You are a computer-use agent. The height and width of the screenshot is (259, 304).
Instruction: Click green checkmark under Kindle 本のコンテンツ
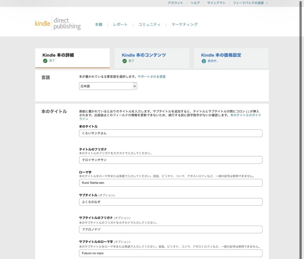tap(124, 61)
